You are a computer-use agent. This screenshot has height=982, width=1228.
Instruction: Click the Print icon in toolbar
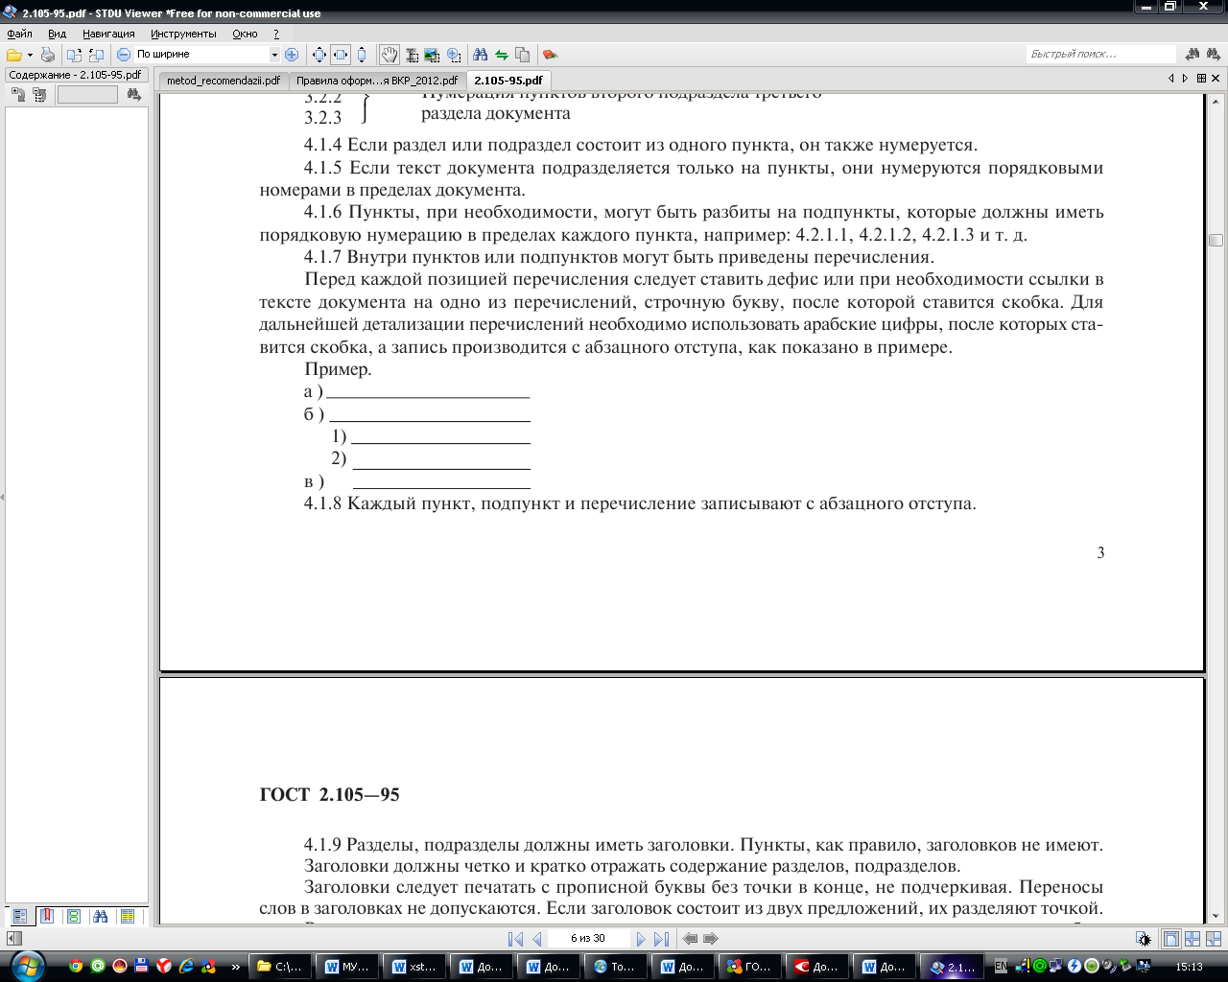coord(47,55)
